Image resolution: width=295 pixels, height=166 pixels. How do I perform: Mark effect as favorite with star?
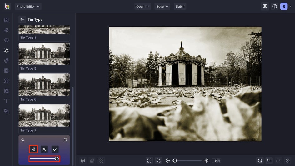23,140
